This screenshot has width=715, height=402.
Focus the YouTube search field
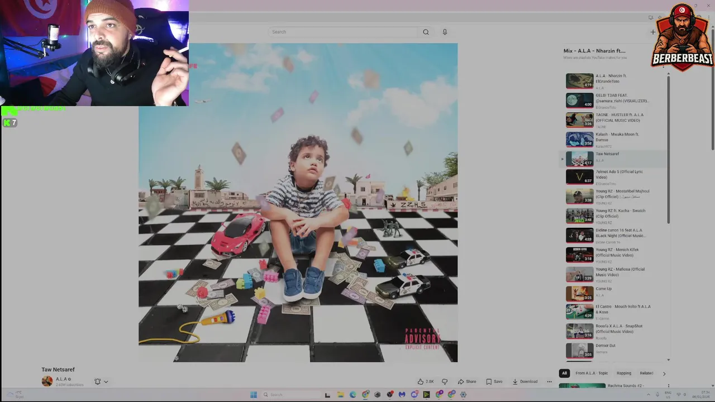[x=343, y=32]
